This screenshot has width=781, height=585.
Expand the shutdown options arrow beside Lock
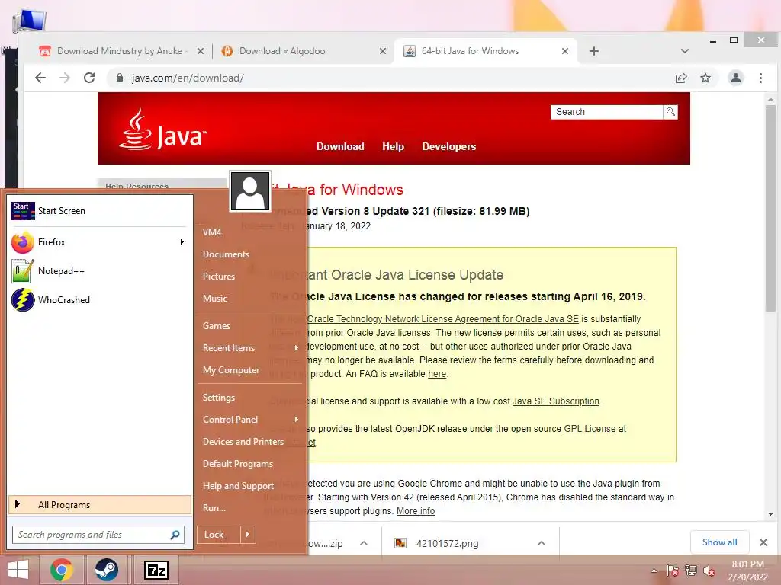248,535
